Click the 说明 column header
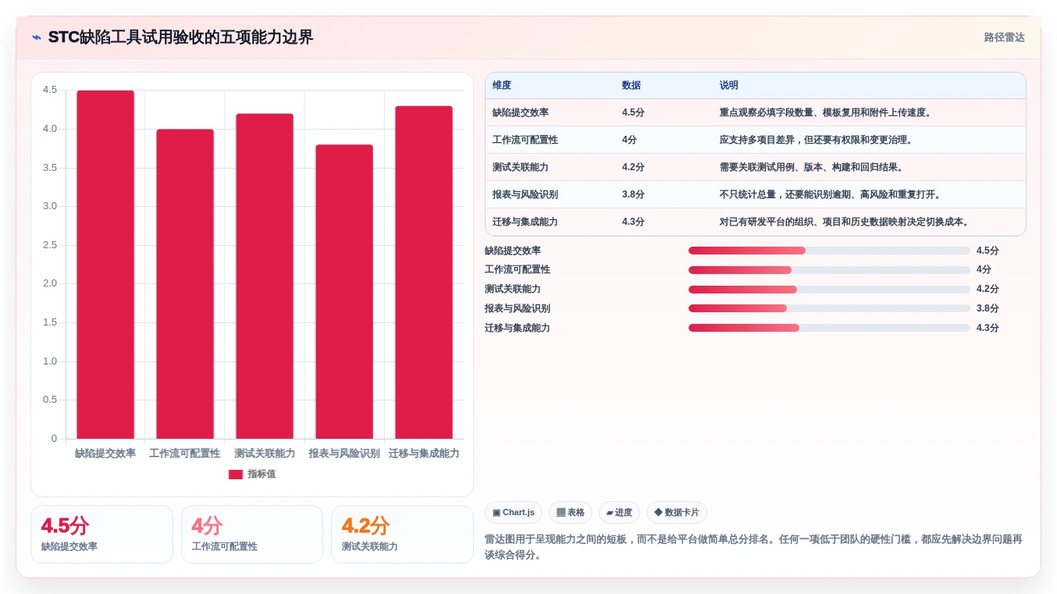1057x594 pixels. coord(729,86)
